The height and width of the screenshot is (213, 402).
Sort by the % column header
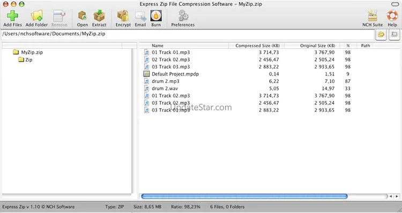click(348, 45)
